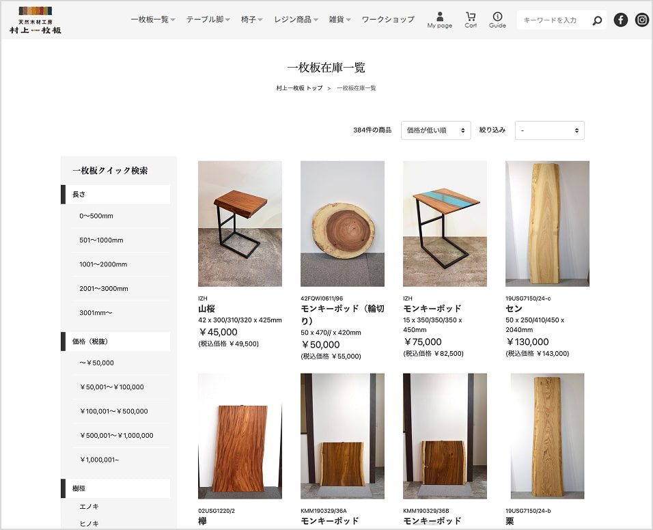Open the Instagram profile icon

point(642,20)
